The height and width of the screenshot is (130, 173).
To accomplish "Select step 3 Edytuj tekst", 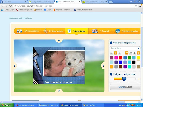I will pos(77,31).
